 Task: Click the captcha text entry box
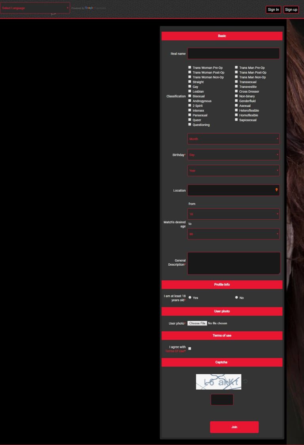222,399
